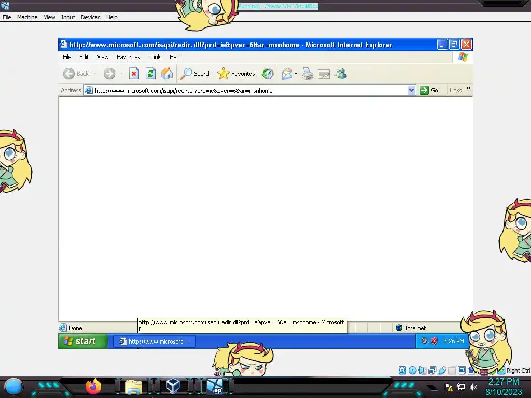
Task: Go to the IE Home page
Action: click(167, 74)
